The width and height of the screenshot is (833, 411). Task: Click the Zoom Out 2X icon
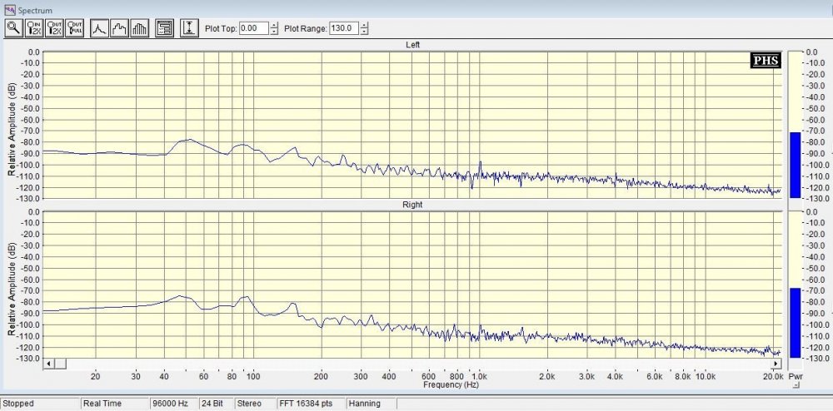pos(55,28)
